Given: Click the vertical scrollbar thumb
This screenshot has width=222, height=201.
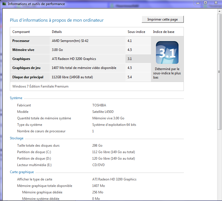Looking at the screenshot, I should [x=219, y=72].
